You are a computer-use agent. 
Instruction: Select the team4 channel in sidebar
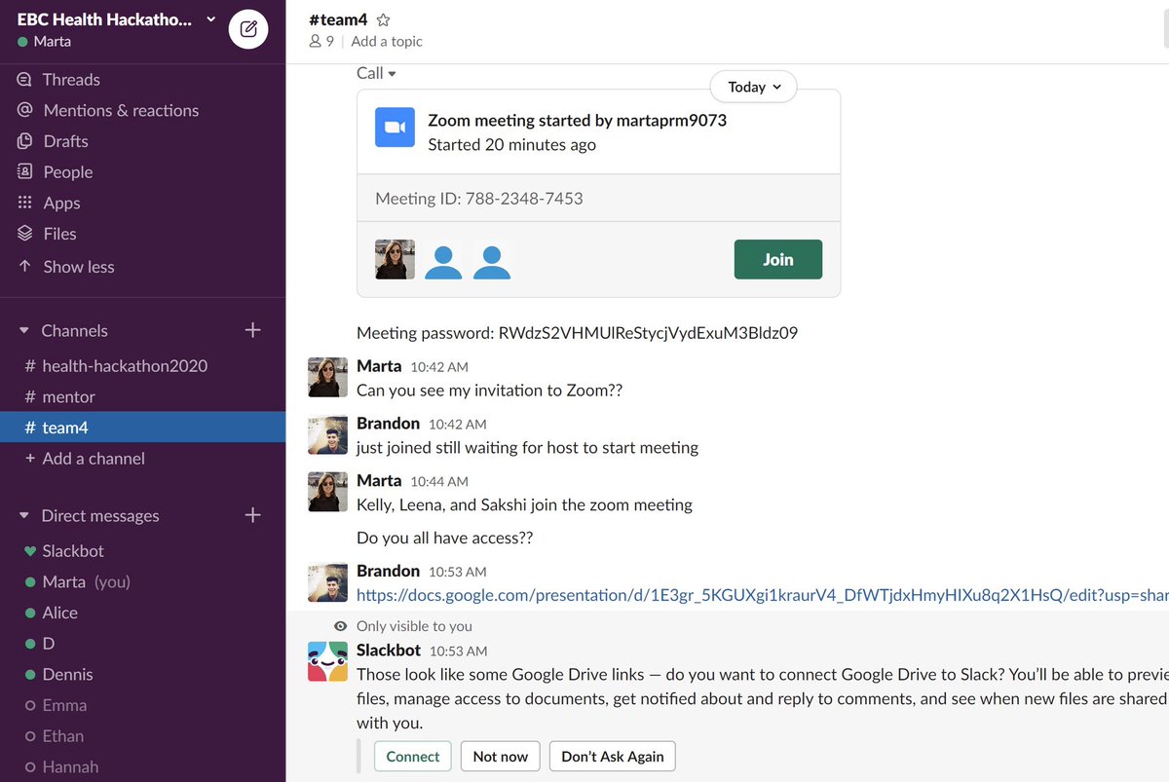point(142,428)
